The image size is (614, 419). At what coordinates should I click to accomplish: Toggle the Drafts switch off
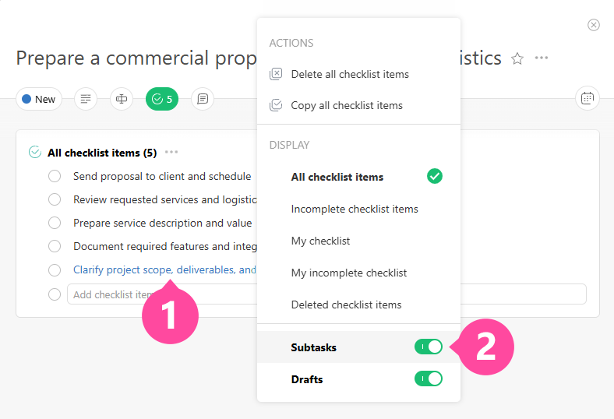(428, 379)
